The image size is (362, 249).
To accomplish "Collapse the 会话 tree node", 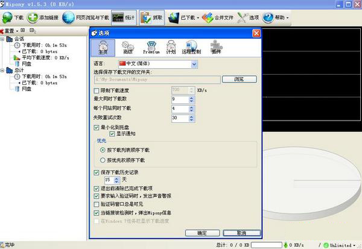I will [2, 39].
